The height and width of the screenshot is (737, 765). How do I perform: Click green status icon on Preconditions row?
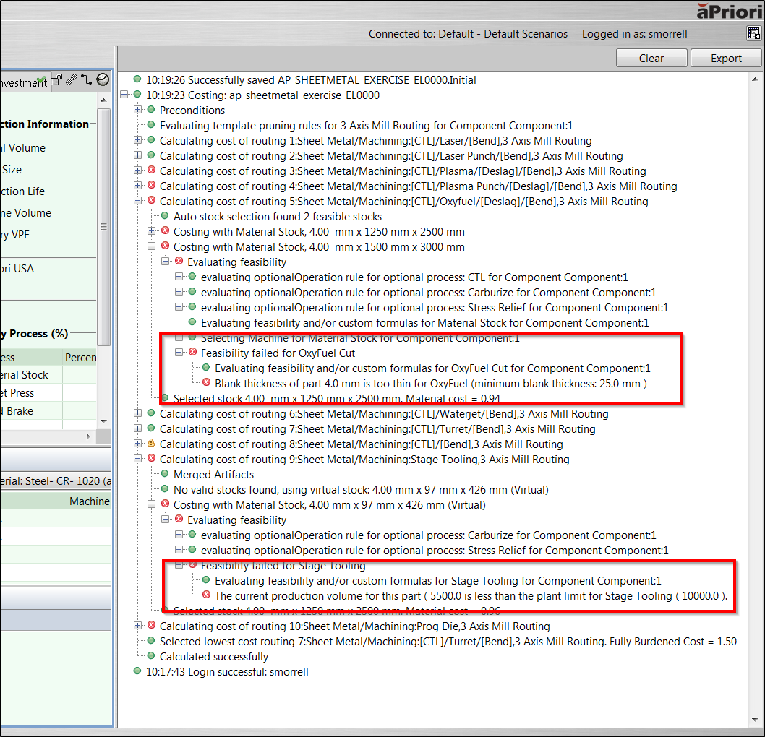(x=151, y=110)
